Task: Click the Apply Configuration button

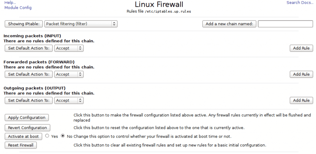Action: [27, 118]
